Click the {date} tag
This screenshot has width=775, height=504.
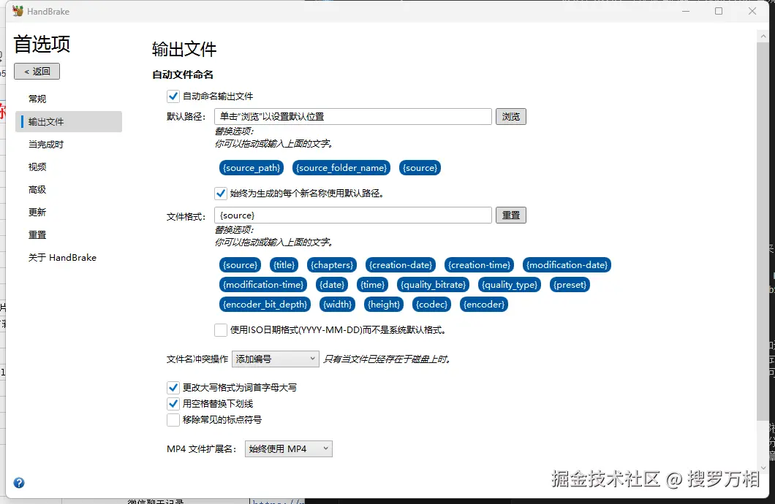click(332, 285)
